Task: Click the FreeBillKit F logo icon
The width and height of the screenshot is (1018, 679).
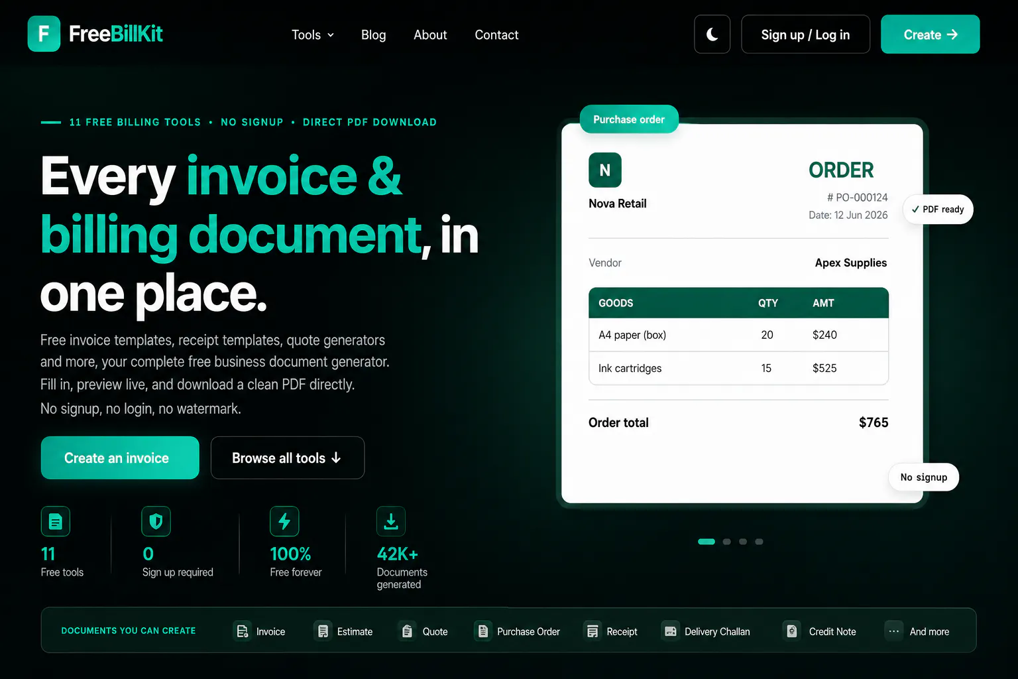Action: [44, 34]
